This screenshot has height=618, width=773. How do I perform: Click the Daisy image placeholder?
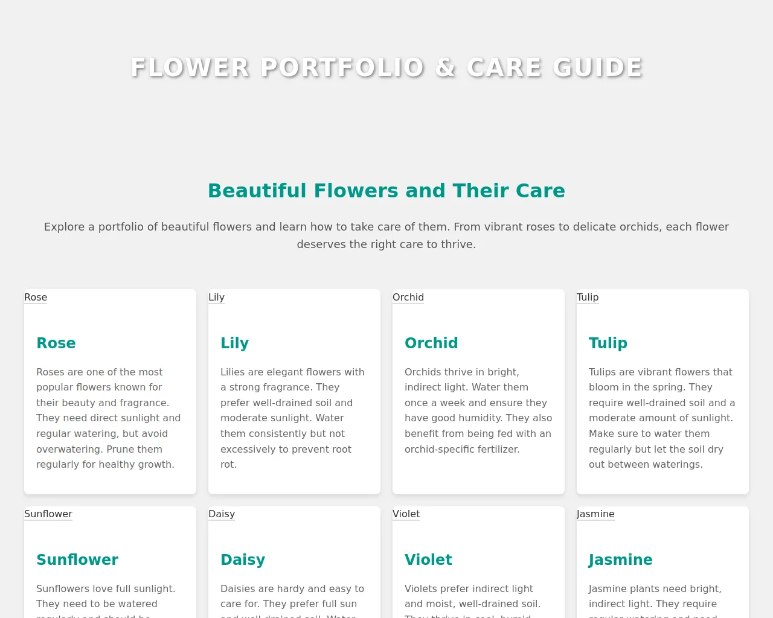click(x=222, y=514)
